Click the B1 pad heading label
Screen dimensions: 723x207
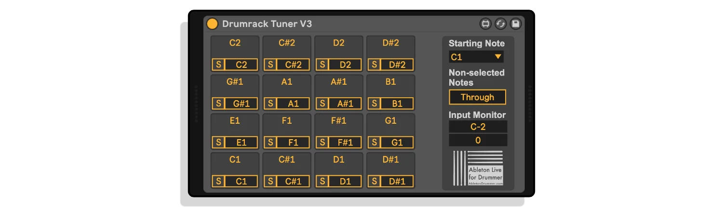click(391, 82)
